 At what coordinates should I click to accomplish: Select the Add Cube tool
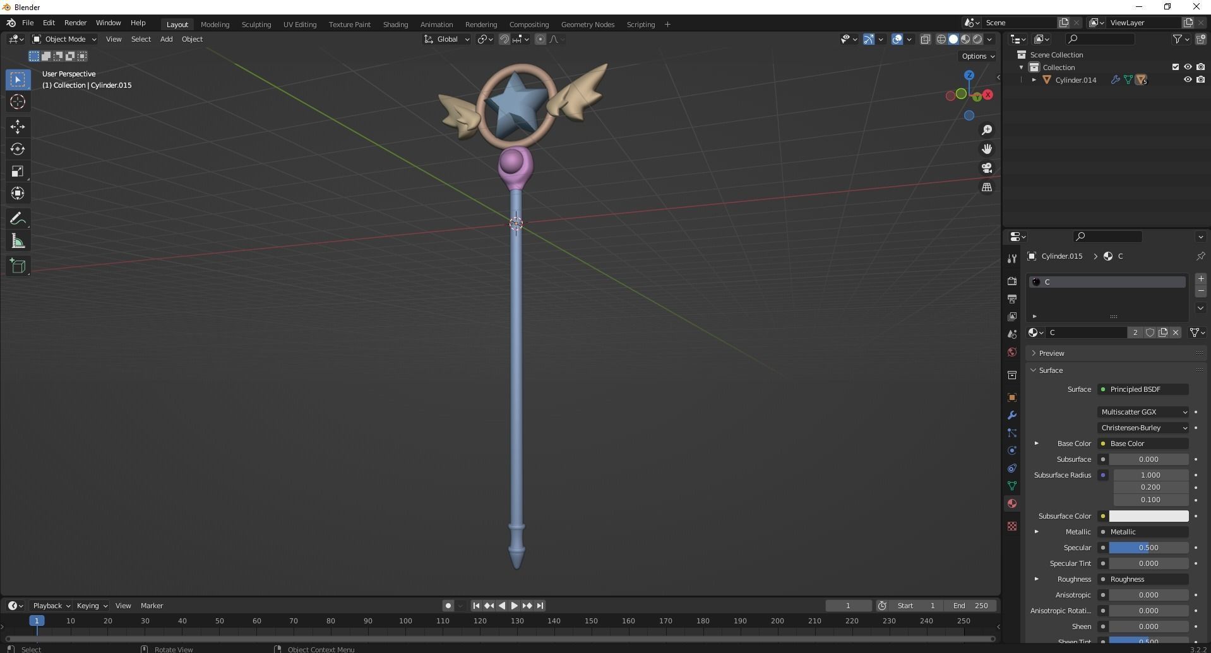click(18, 266)
